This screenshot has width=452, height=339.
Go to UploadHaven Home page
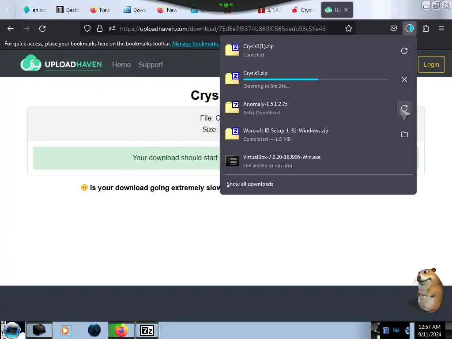(121, 64)
